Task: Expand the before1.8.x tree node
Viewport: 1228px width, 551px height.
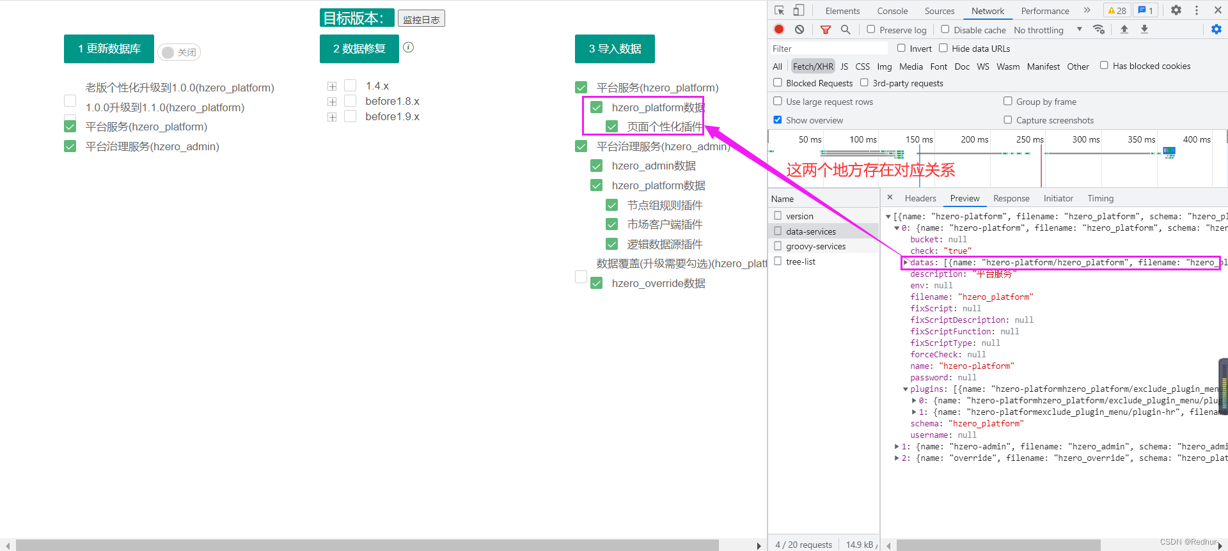Action: coord(332,102)
